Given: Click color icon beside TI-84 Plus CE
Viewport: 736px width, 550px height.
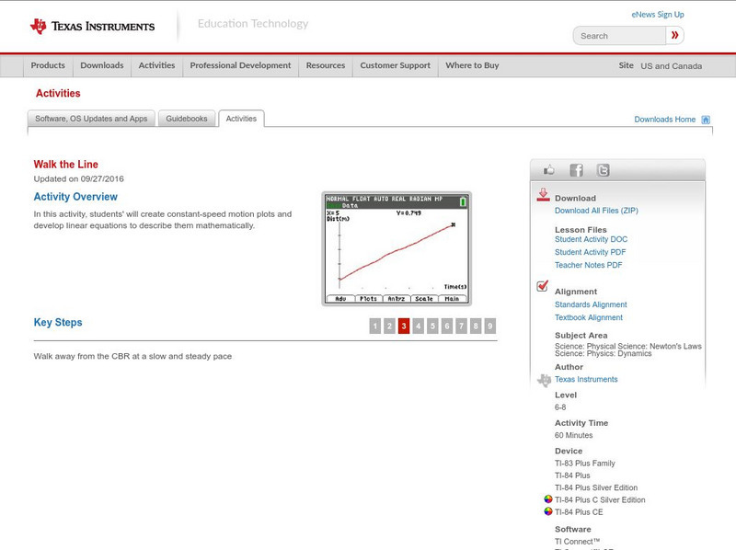Looking at the screenshot, I should coord(547,511).
